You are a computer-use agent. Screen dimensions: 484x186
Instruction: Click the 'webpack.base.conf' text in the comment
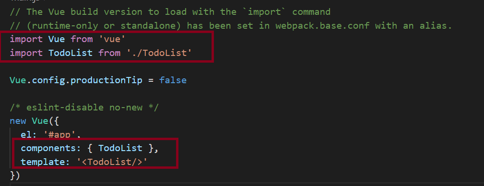click(322, 25)
